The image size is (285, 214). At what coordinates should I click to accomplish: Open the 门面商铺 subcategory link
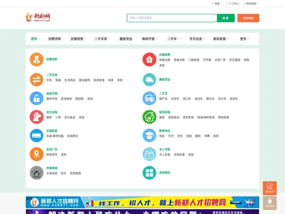point(194,60)
